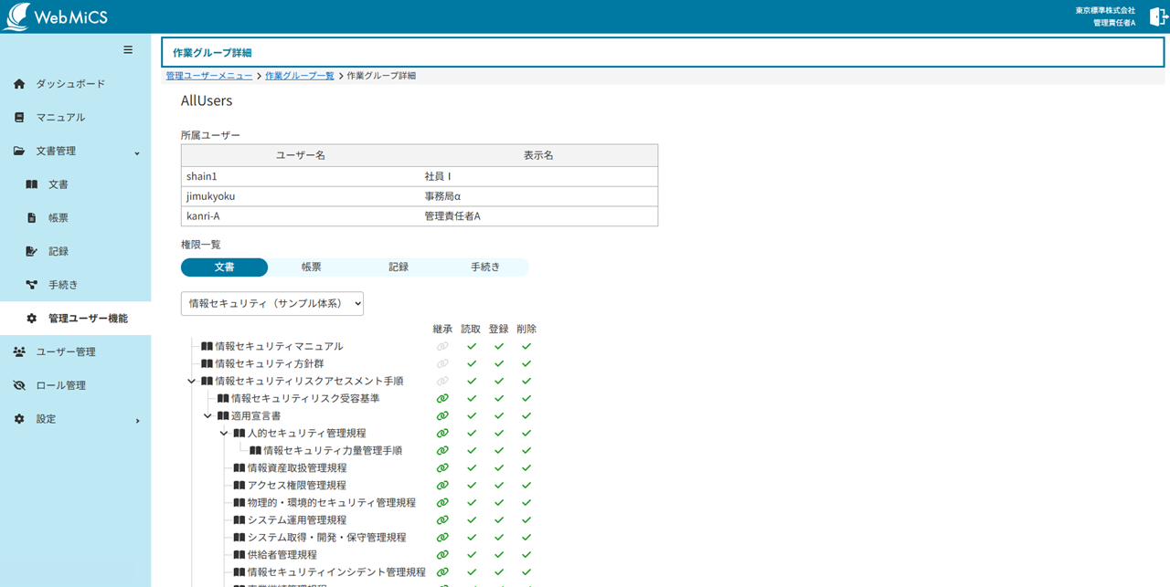Collapse sidebar using hamburger menu icon

128,50
